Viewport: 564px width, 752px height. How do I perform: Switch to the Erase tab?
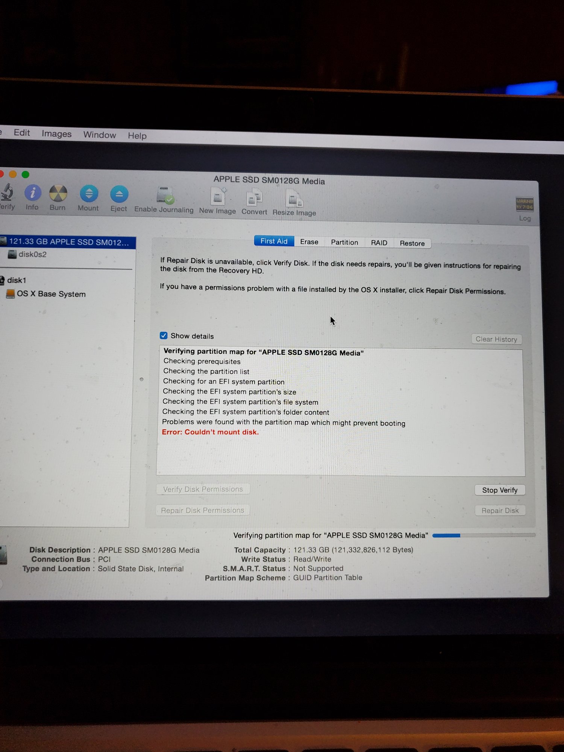pos(309,242)
